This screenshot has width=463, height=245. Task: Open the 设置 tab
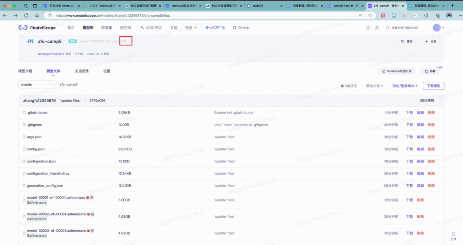click(107, 71)
